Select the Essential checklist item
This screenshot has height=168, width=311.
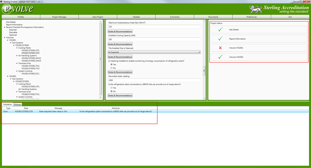(x=13, y=30)
